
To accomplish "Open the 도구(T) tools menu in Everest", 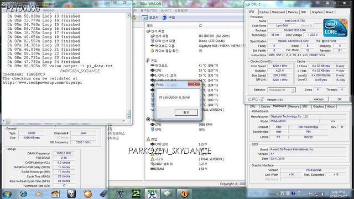I will pos(166,10).
